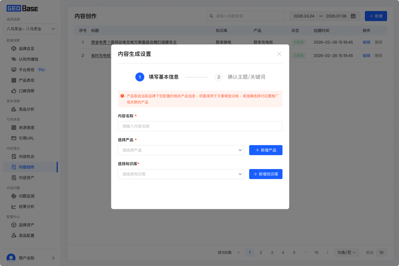The width and height of the screenshot is (399, 266).
Task: Go to next page arrow
Action: click(x=328, y=252)
